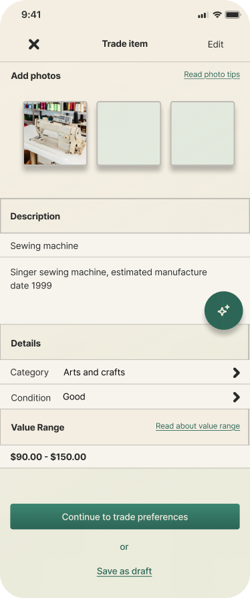Screen dimensions: 250x598
Task: Expand the Condition row chevron
Action: [236, 397]
